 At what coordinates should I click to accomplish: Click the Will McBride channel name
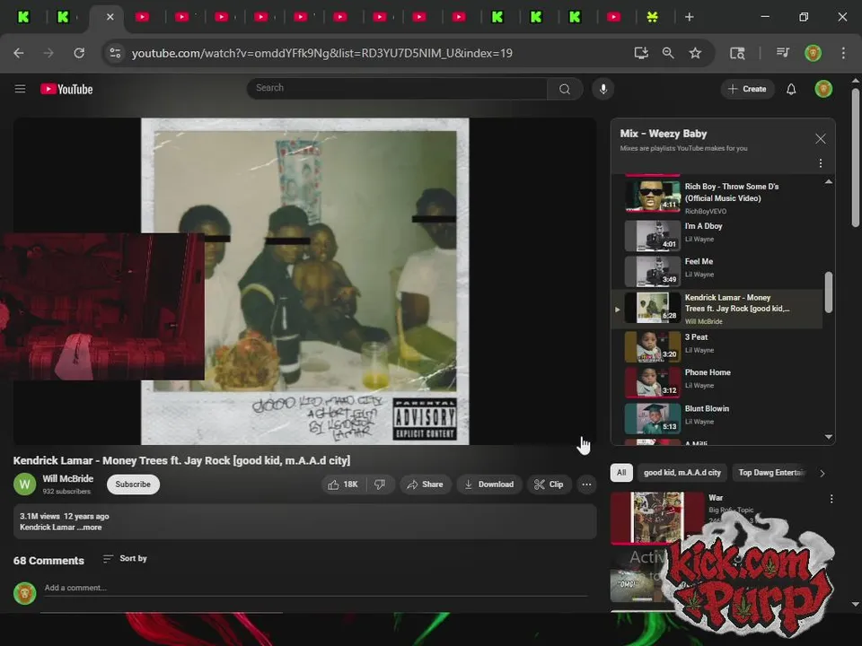67,478
